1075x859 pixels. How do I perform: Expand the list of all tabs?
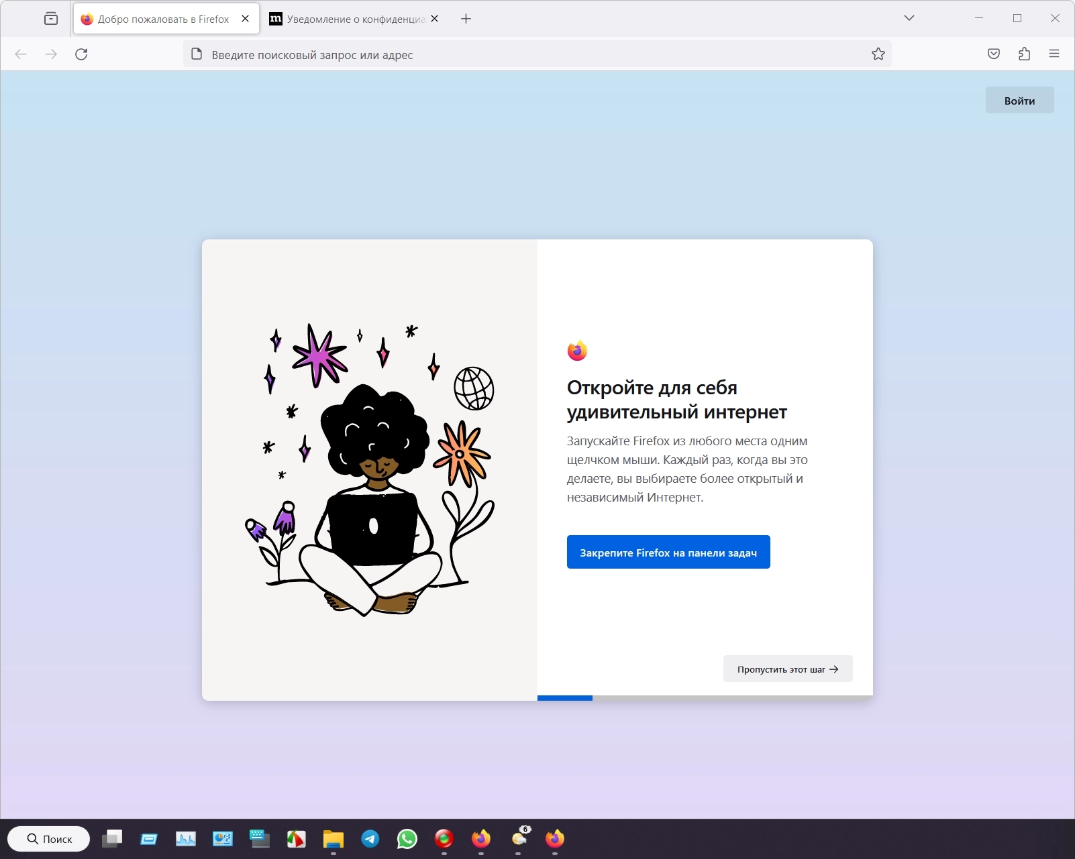(x=909, y=18)
